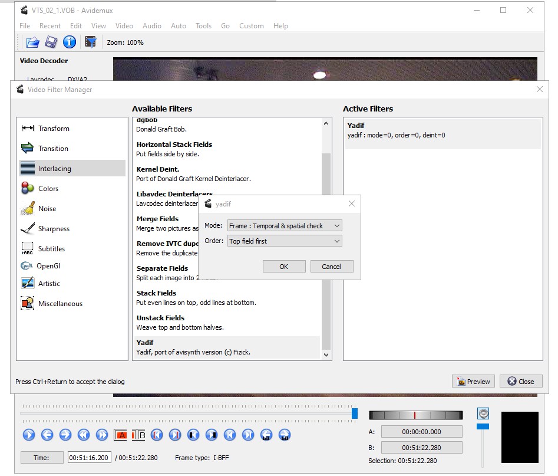This screenshot has width=558, height=476.
Task: Search for the next black frame
Action: point(212,435)
